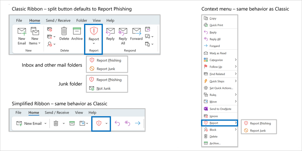Select the File tab in Classic Ribbon

19,20
